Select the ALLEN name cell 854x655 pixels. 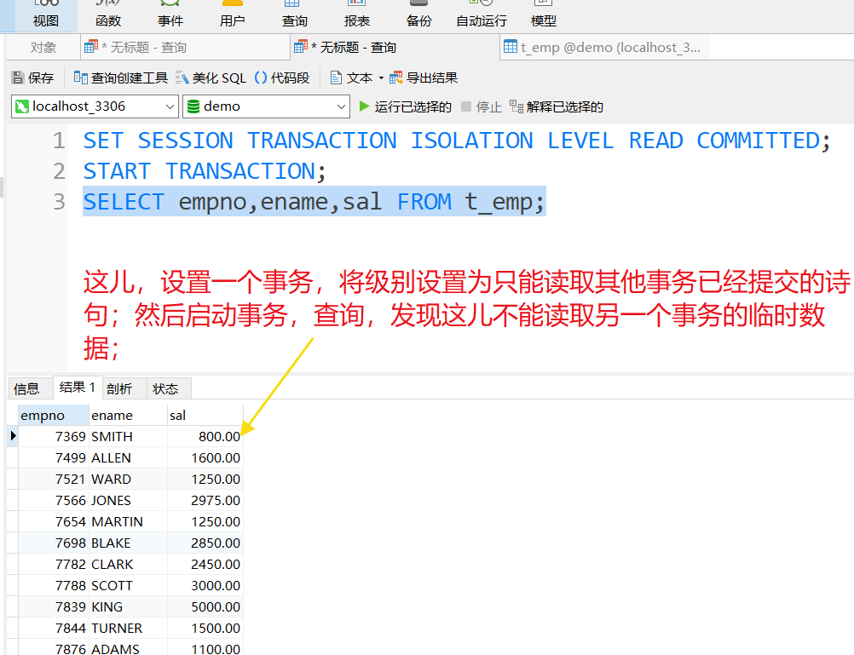128,458
